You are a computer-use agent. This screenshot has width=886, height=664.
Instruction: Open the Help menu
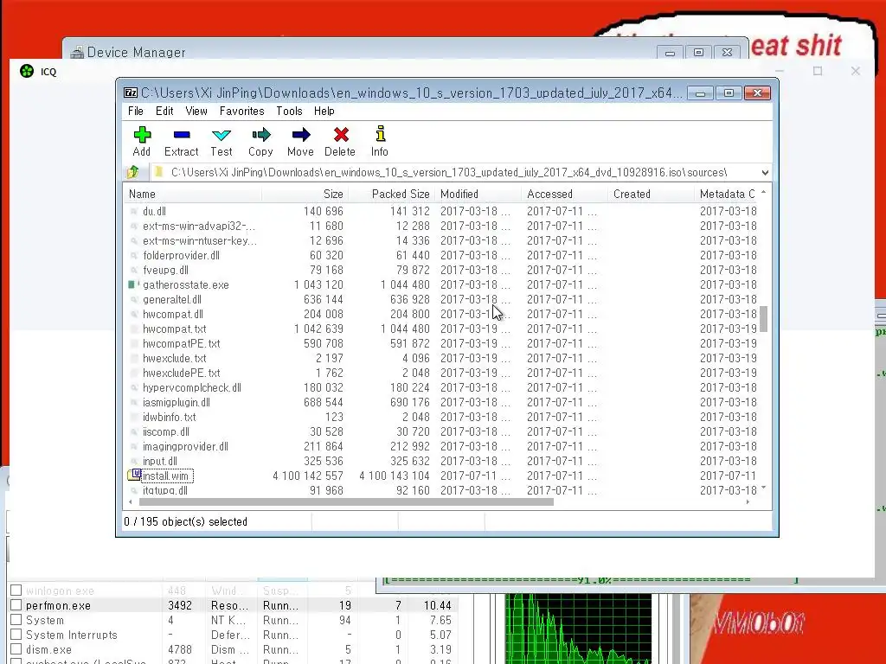[324, 111]
